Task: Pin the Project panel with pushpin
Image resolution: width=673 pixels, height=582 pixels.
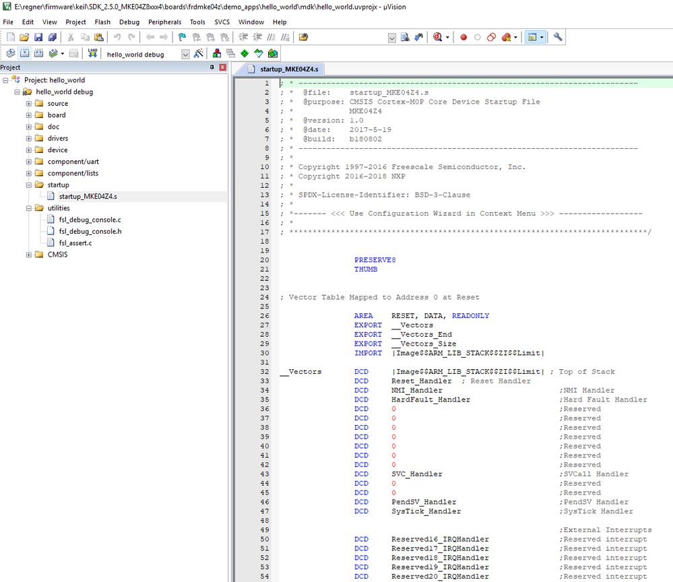Action: click(212, 67)
